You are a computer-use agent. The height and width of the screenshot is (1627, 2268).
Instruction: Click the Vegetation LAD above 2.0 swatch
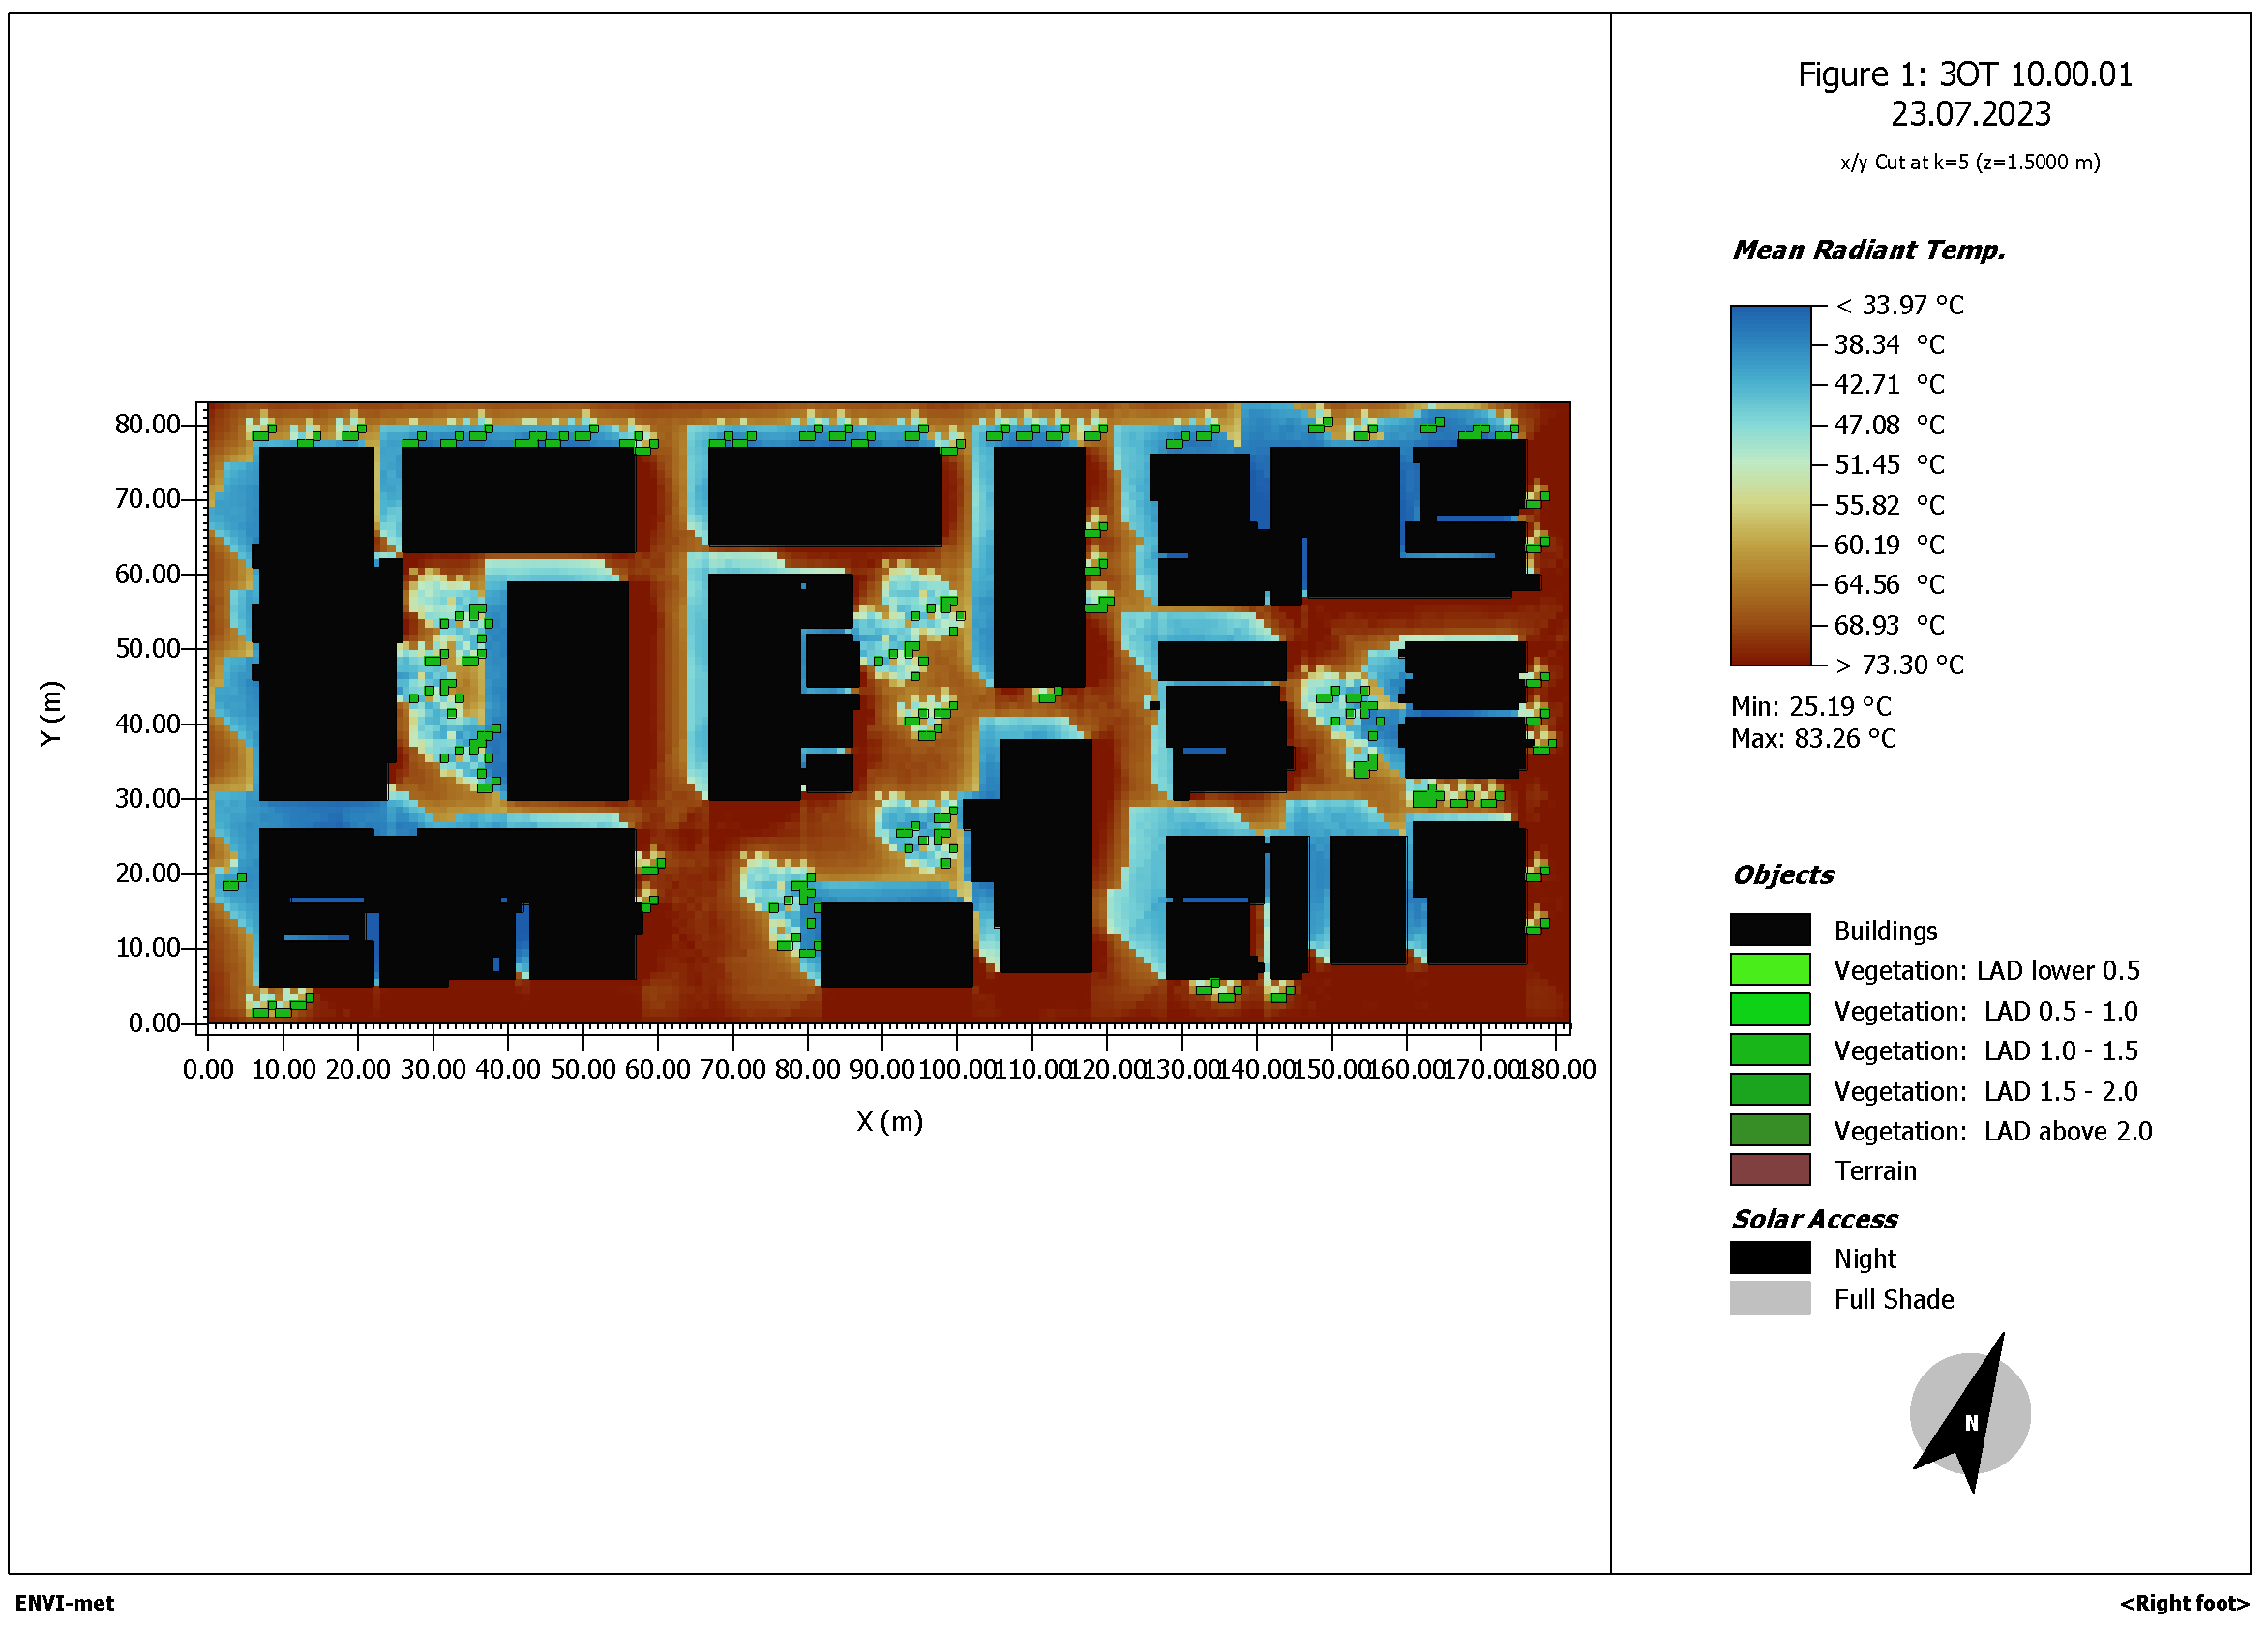1769,1129
